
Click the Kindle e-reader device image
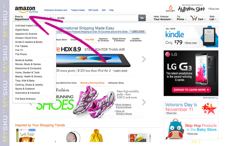(x=209, y=37)
